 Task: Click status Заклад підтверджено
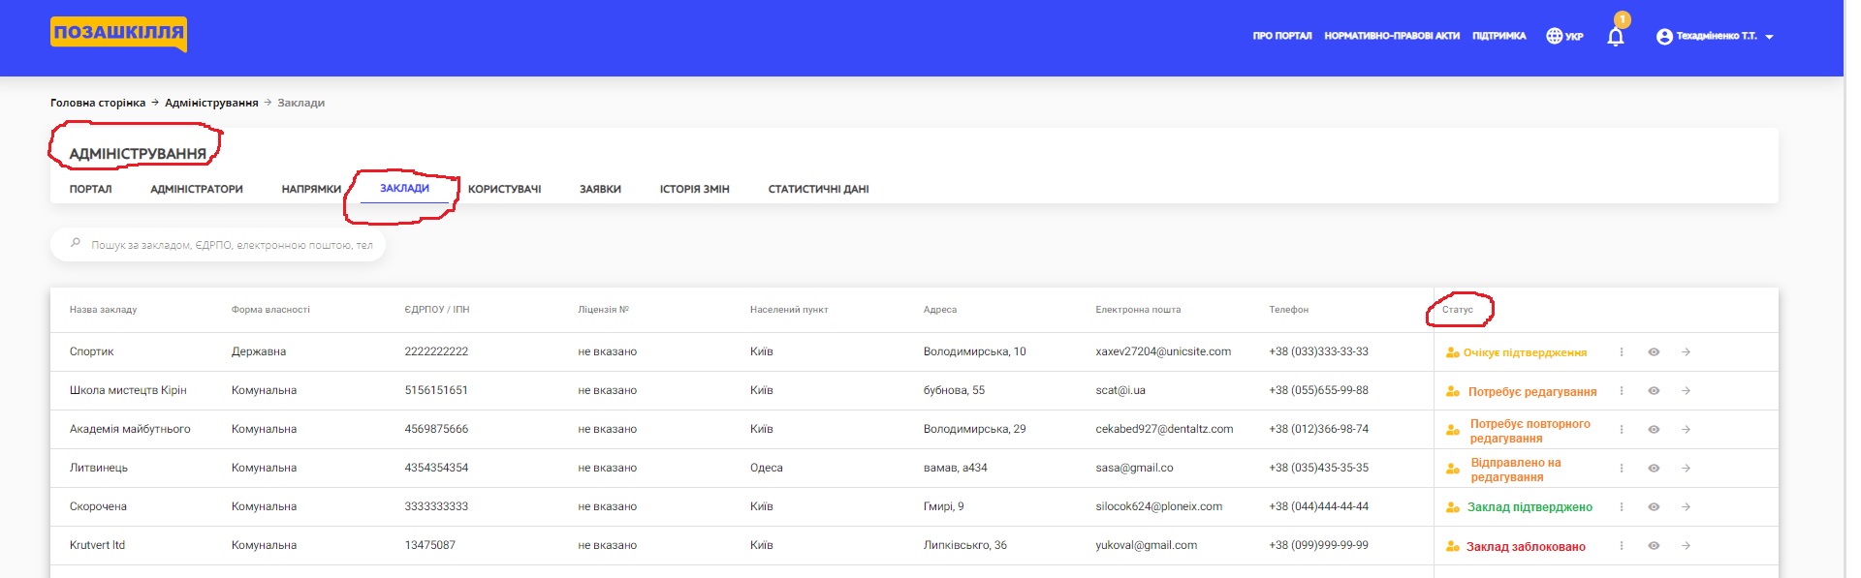(1530, 507)
